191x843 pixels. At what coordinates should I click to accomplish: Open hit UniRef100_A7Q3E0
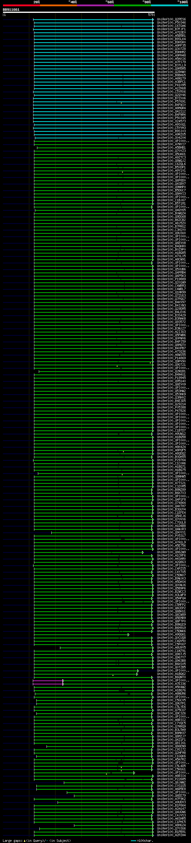pyautogui.click(x=171, y=32)
